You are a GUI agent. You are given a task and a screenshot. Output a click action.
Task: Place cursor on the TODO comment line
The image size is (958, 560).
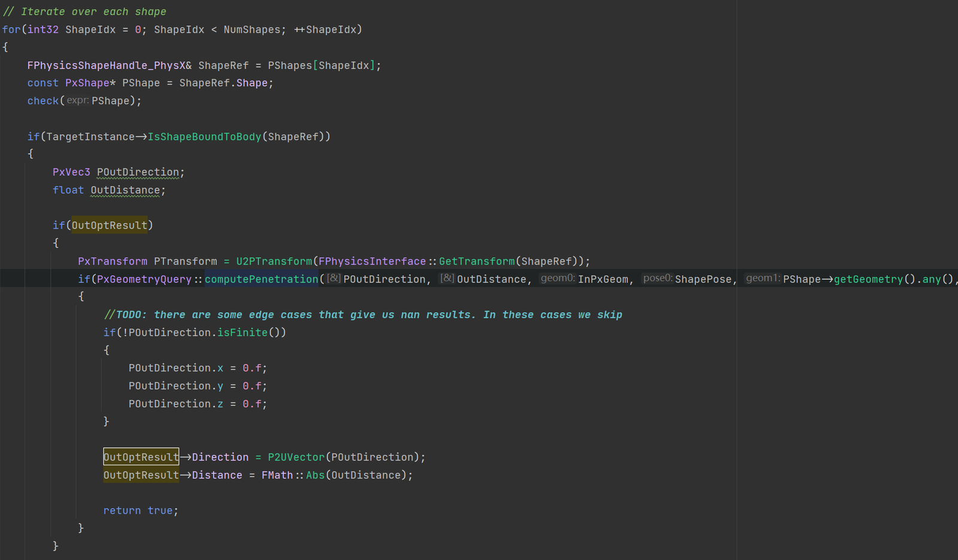tap(363, 314)
